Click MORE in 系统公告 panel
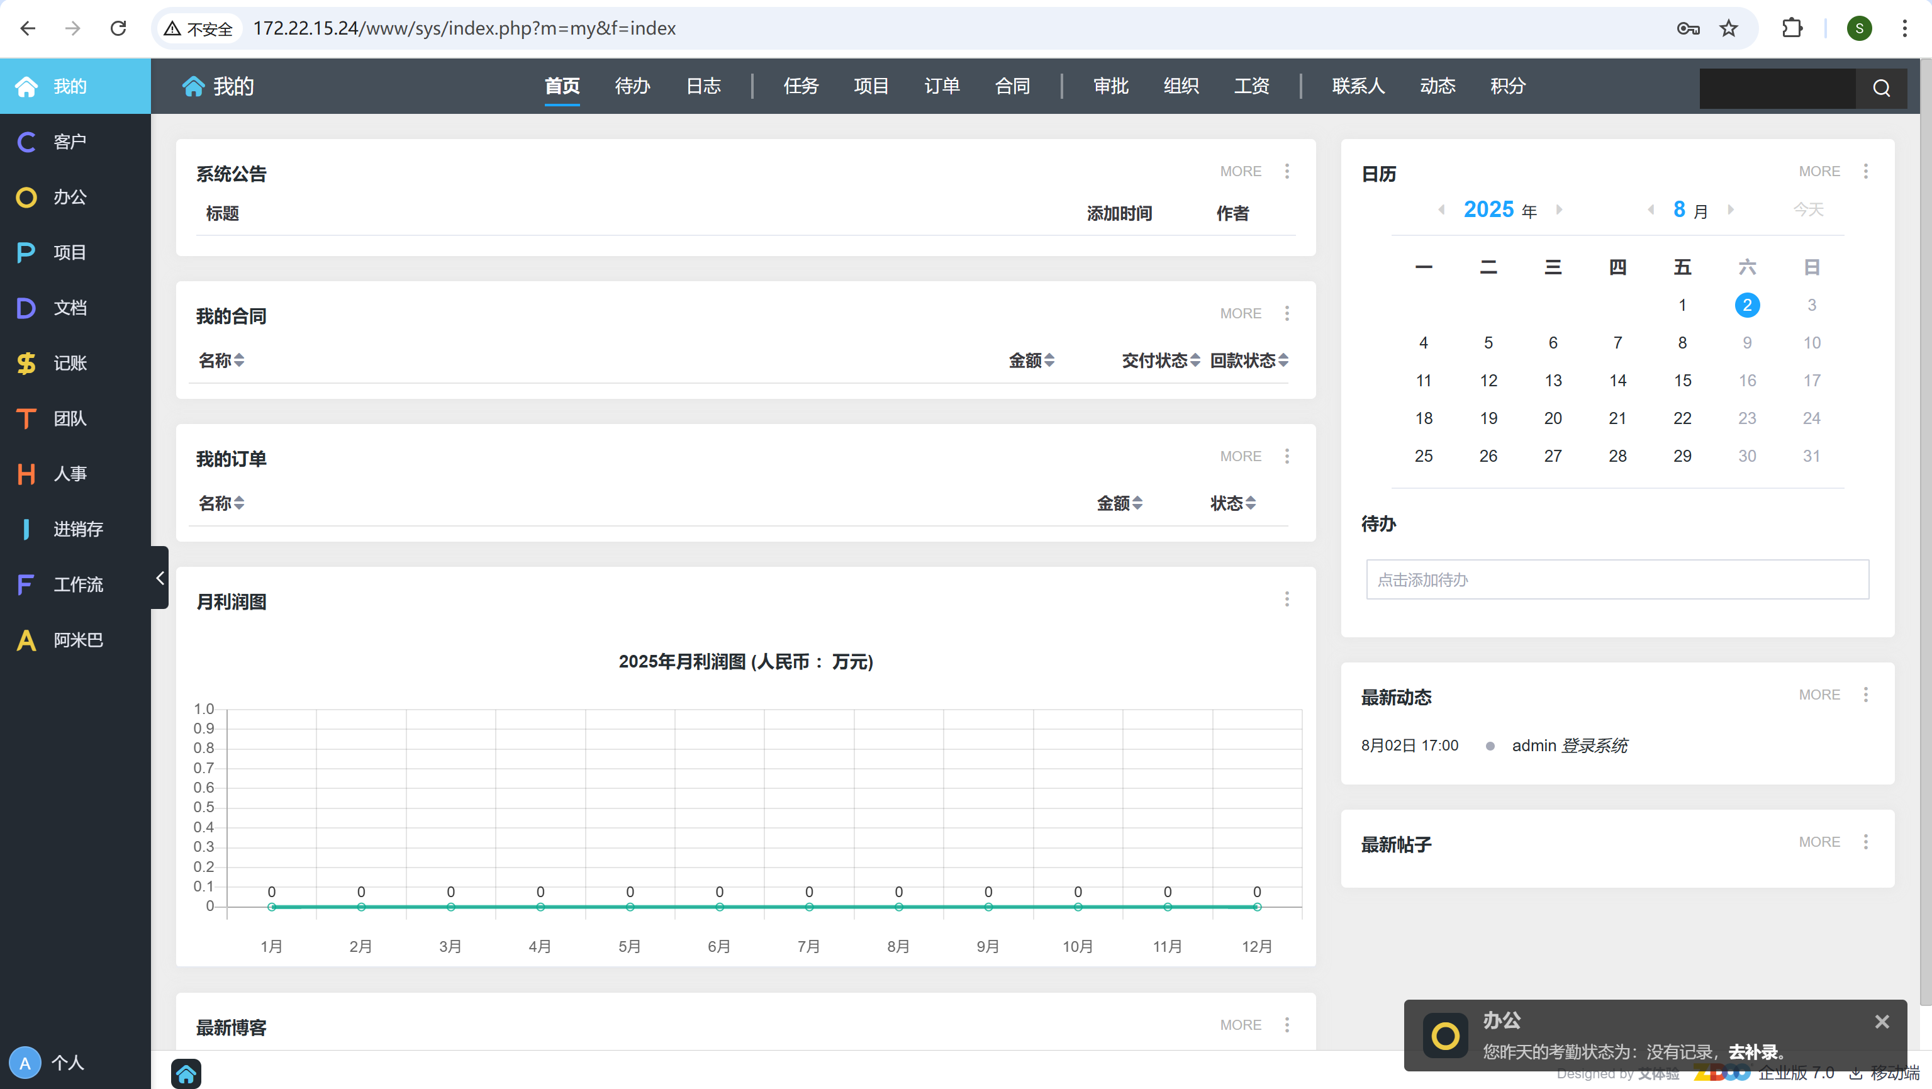This screenshot has height=1089, width=1932. tap(1241, 171)
